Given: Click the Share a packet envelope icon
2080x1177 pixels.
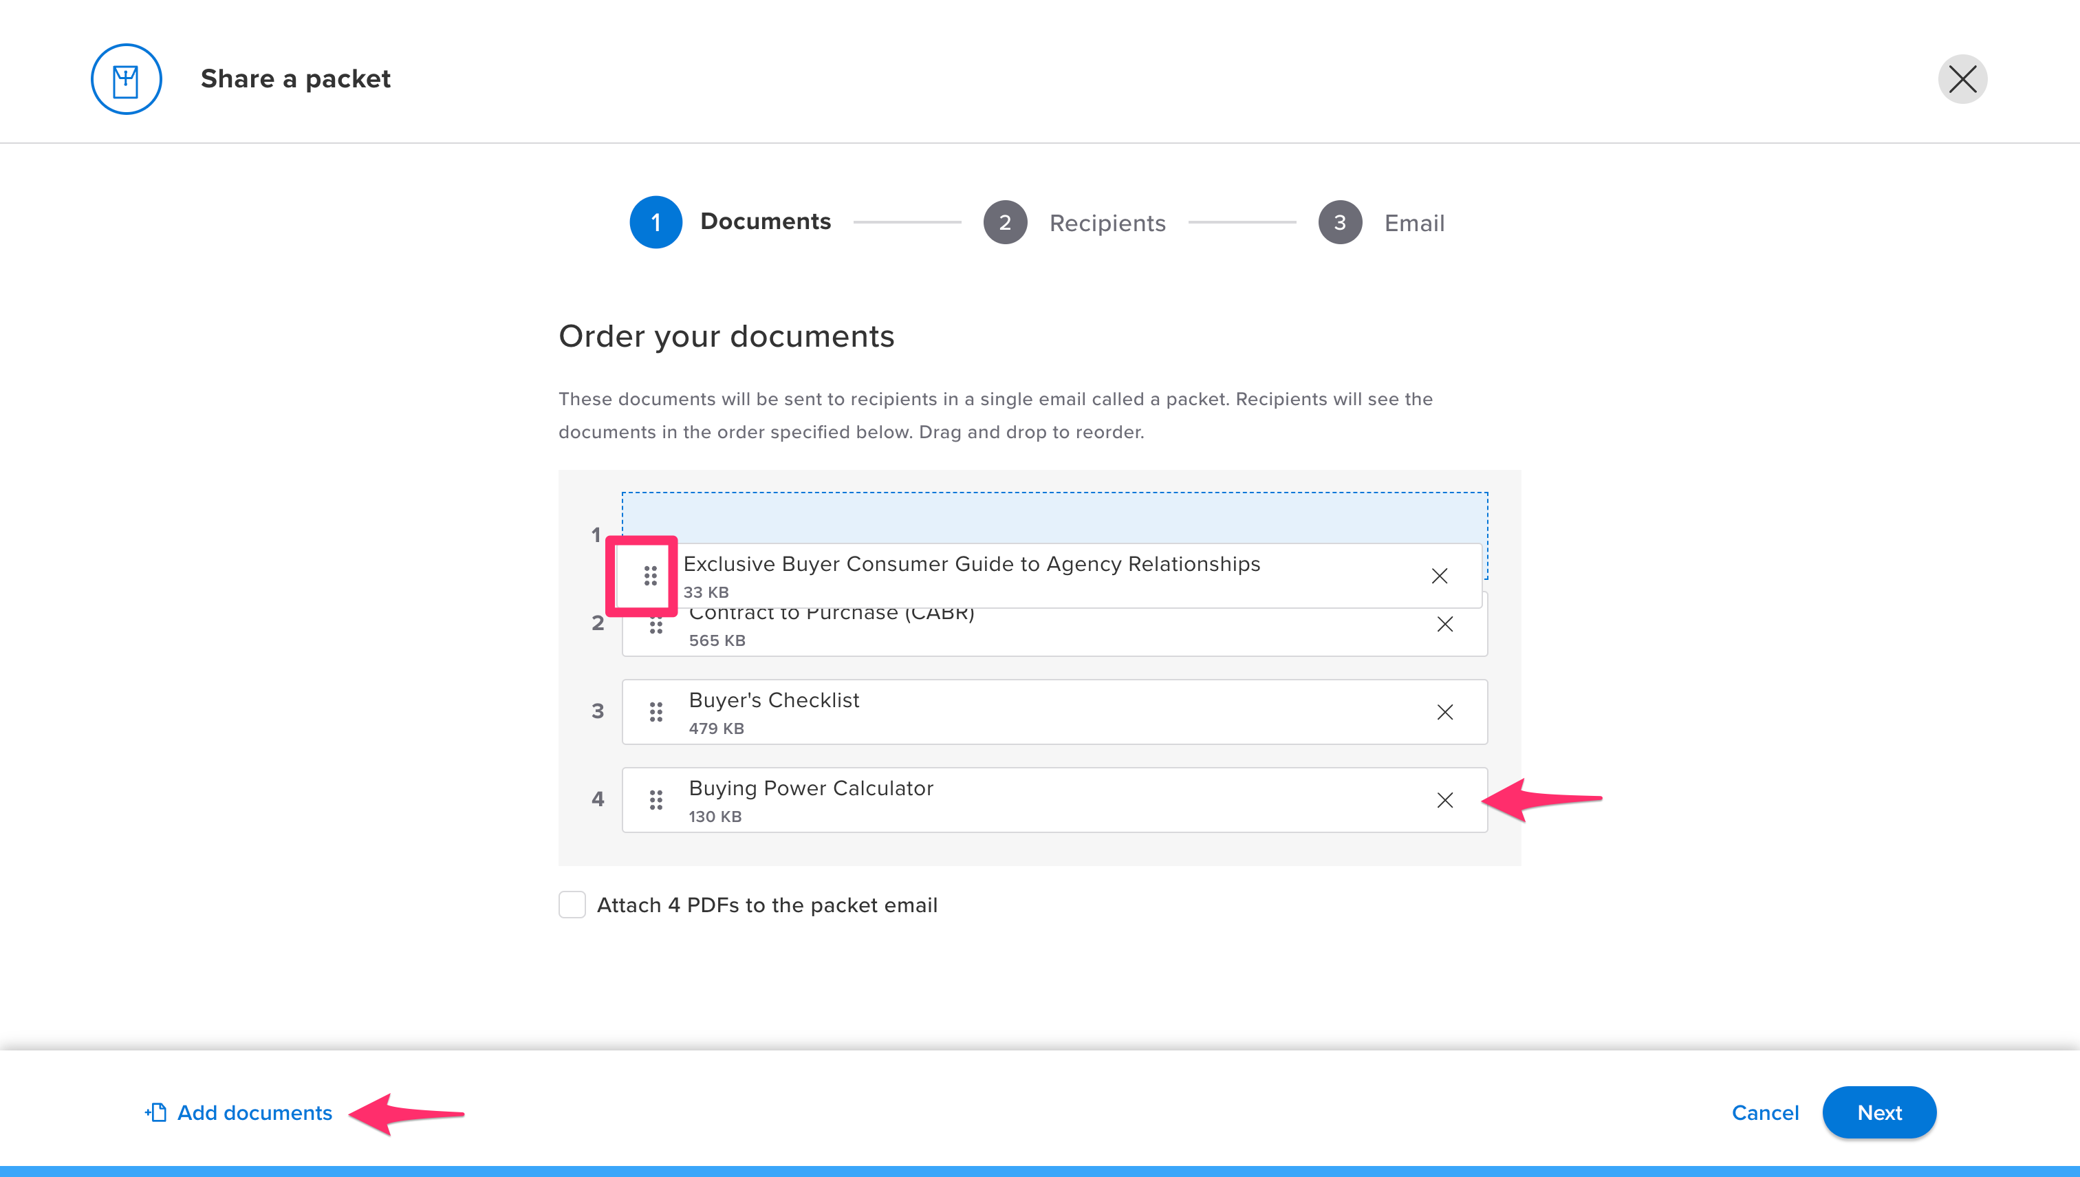Looking at the screenshot, I should [x=126, y=78].
